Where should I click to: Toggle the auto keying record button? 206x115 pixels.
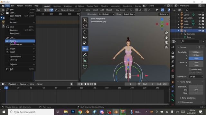(x=71, y=84)
